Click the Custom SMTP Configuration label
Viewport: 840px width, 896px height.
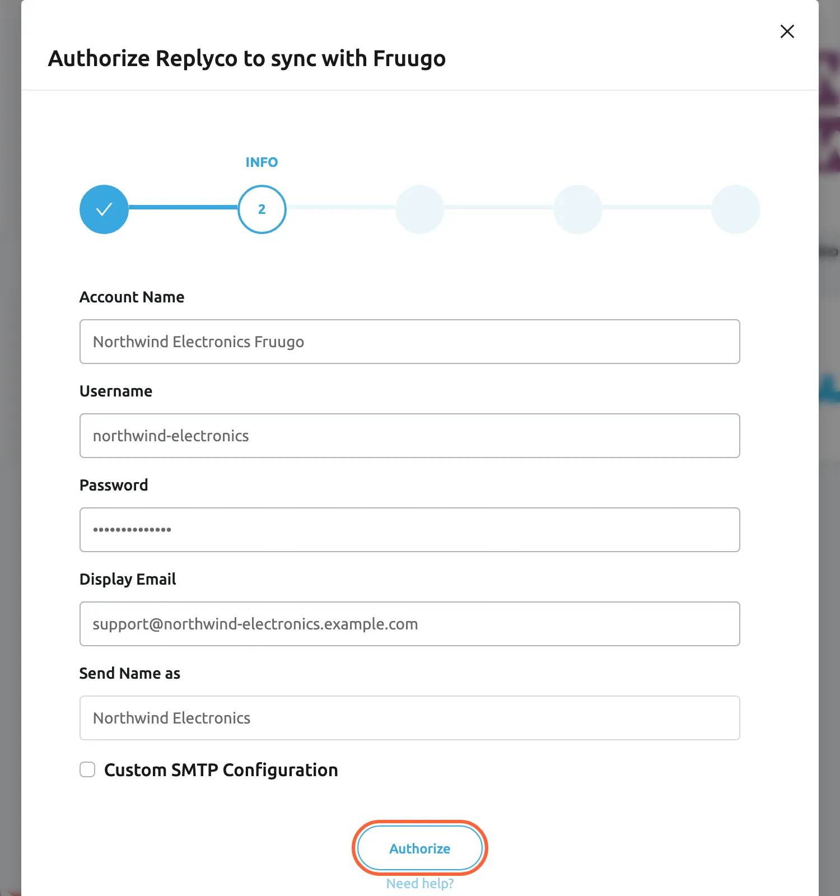[x=221, y=770]
